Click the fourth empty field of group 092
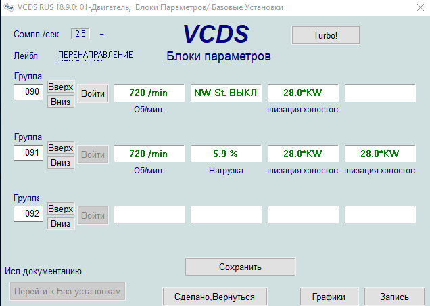430x306 pixels. click(380, 215)
